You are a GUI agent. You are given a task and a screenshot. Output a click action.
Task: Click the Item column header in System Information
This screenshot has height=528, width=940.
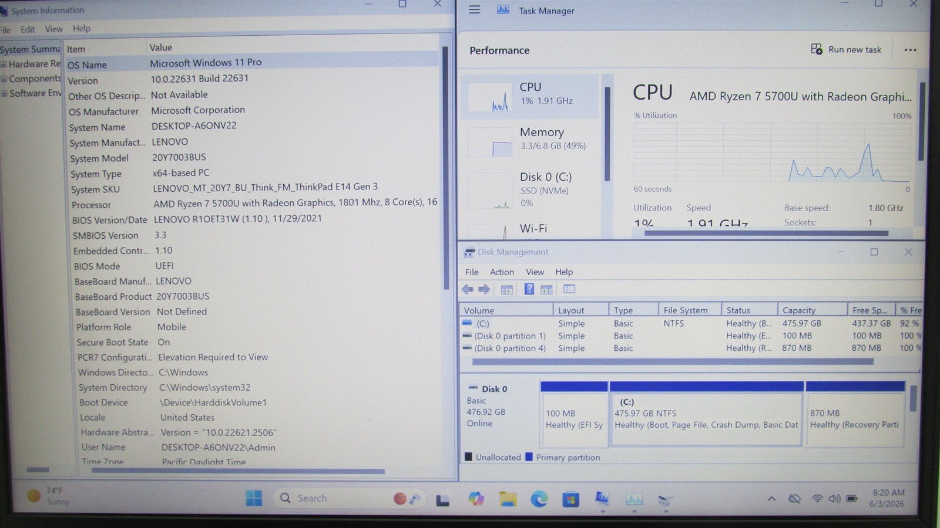tap(104, 49)
